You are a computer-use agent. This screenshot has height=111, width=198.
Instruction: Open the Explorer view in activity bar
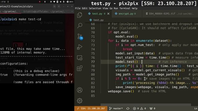point(80,15)
